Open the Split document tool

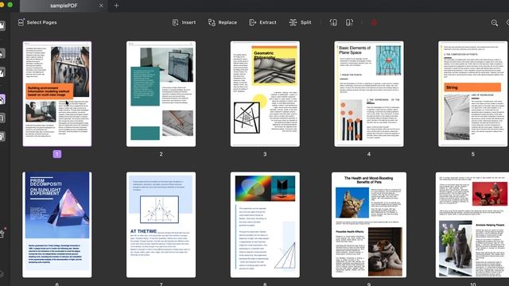tap(301, 22)
